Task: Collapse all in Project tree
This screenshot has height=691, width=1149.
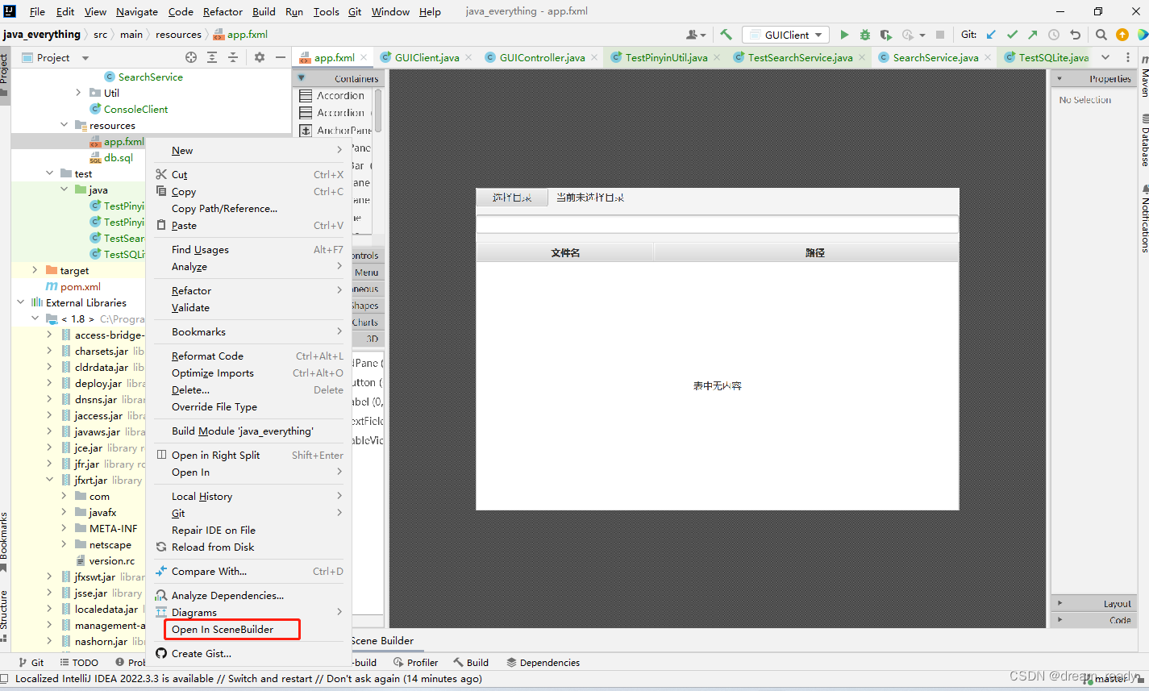Action: (x=233, y=57)
